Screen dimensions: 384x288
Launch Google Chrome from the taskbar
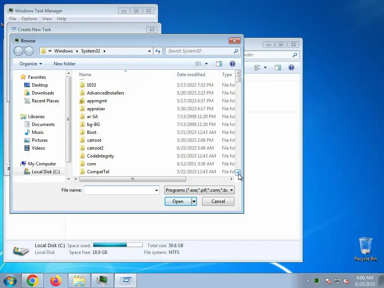coord(33,280)
